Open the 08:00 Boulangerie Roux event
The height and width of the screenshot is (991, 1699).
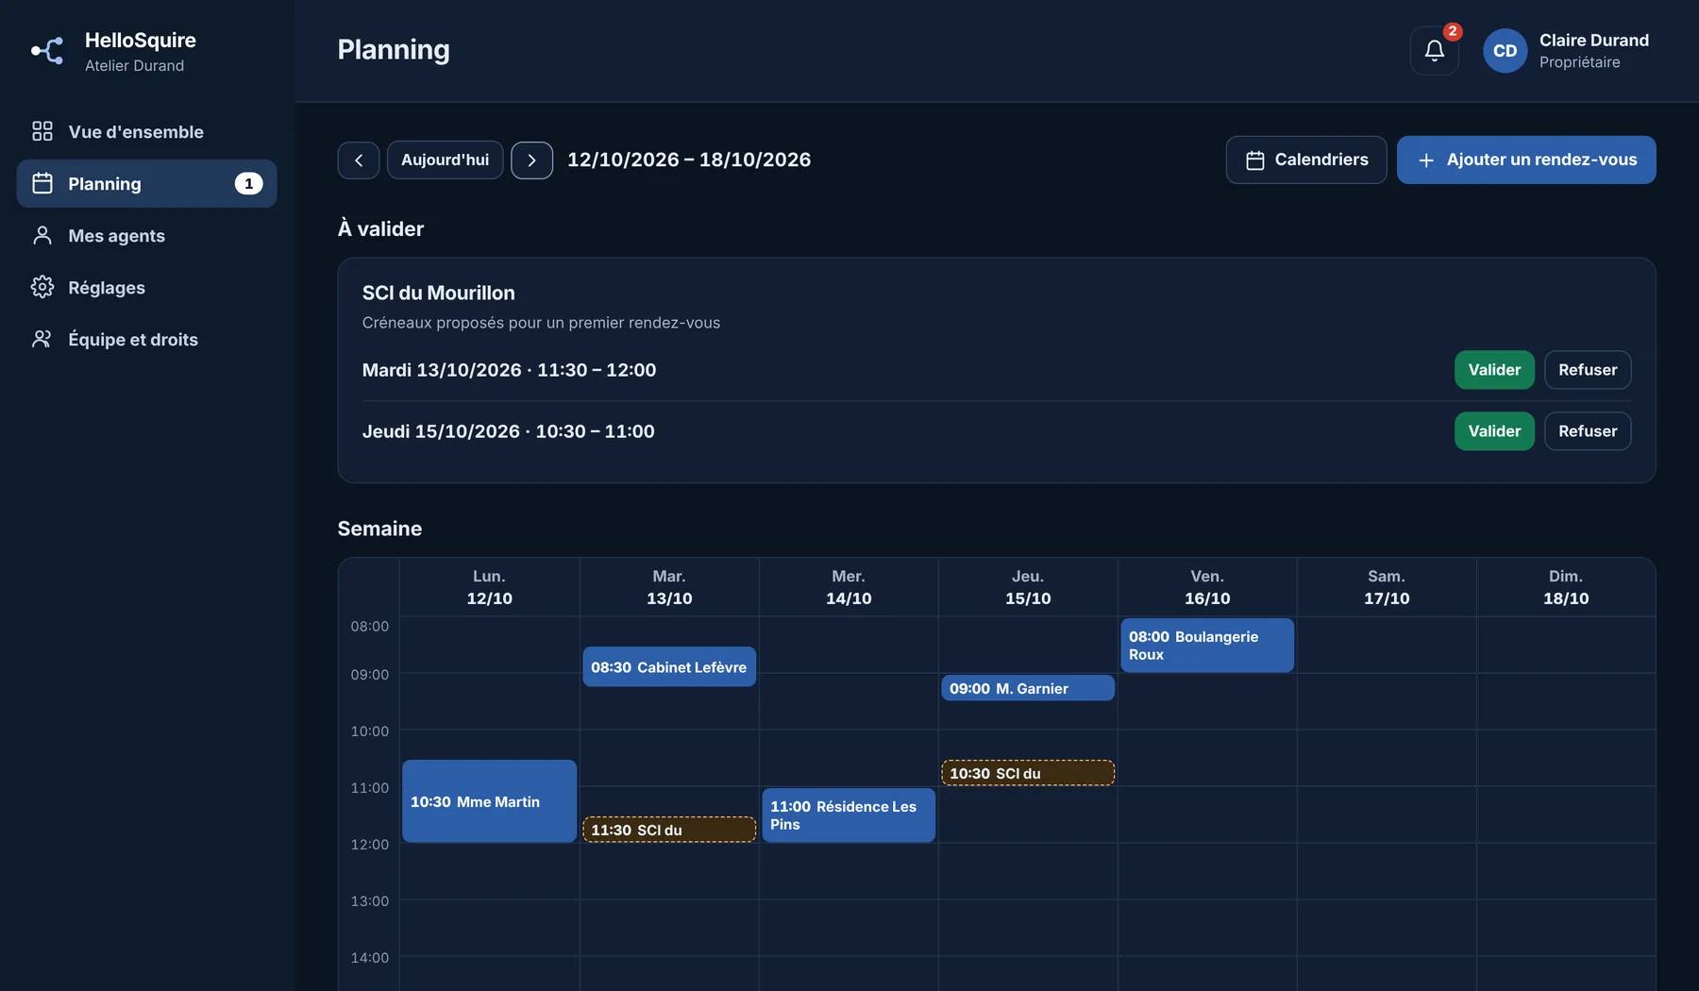click(x=1207, y=646)
